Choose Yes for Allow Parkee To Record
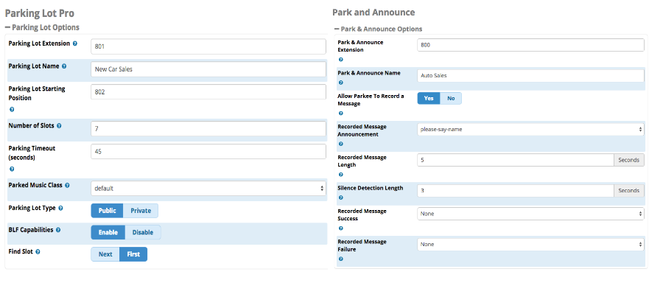This screenshot has height=283, width=649. click(429, 98)
